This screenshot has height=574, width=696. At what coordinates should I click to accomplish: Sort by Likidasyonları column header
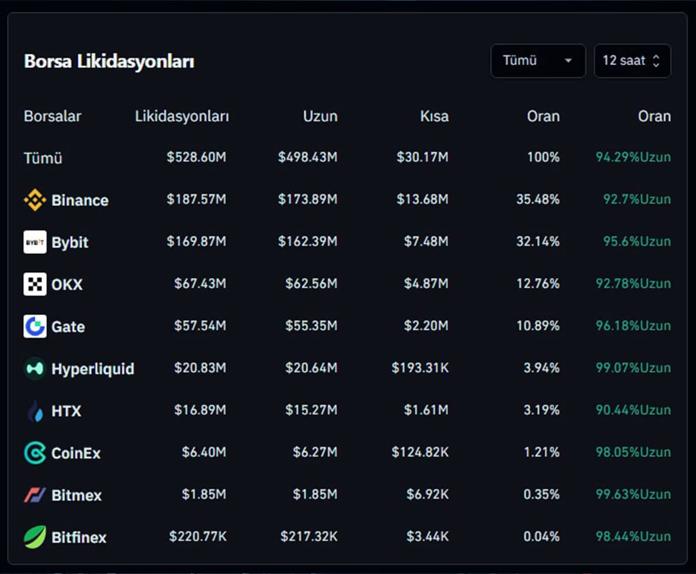pyautogui.click(x=182, y=116)
